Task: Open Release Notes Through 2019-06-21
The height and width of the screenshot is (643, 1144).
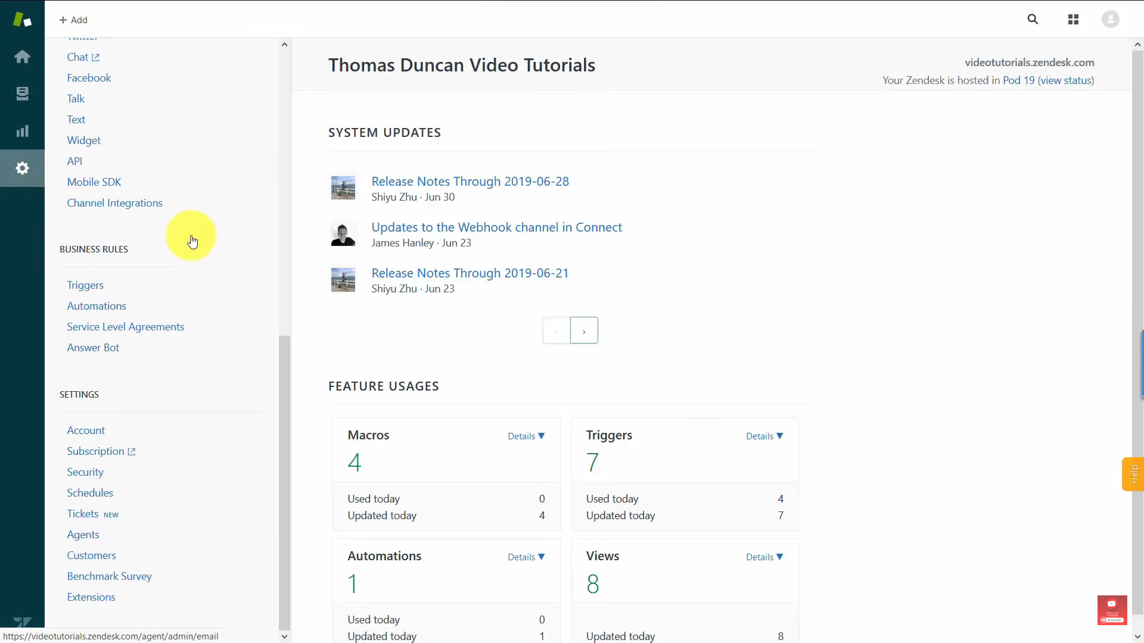Action: [470, 273]
